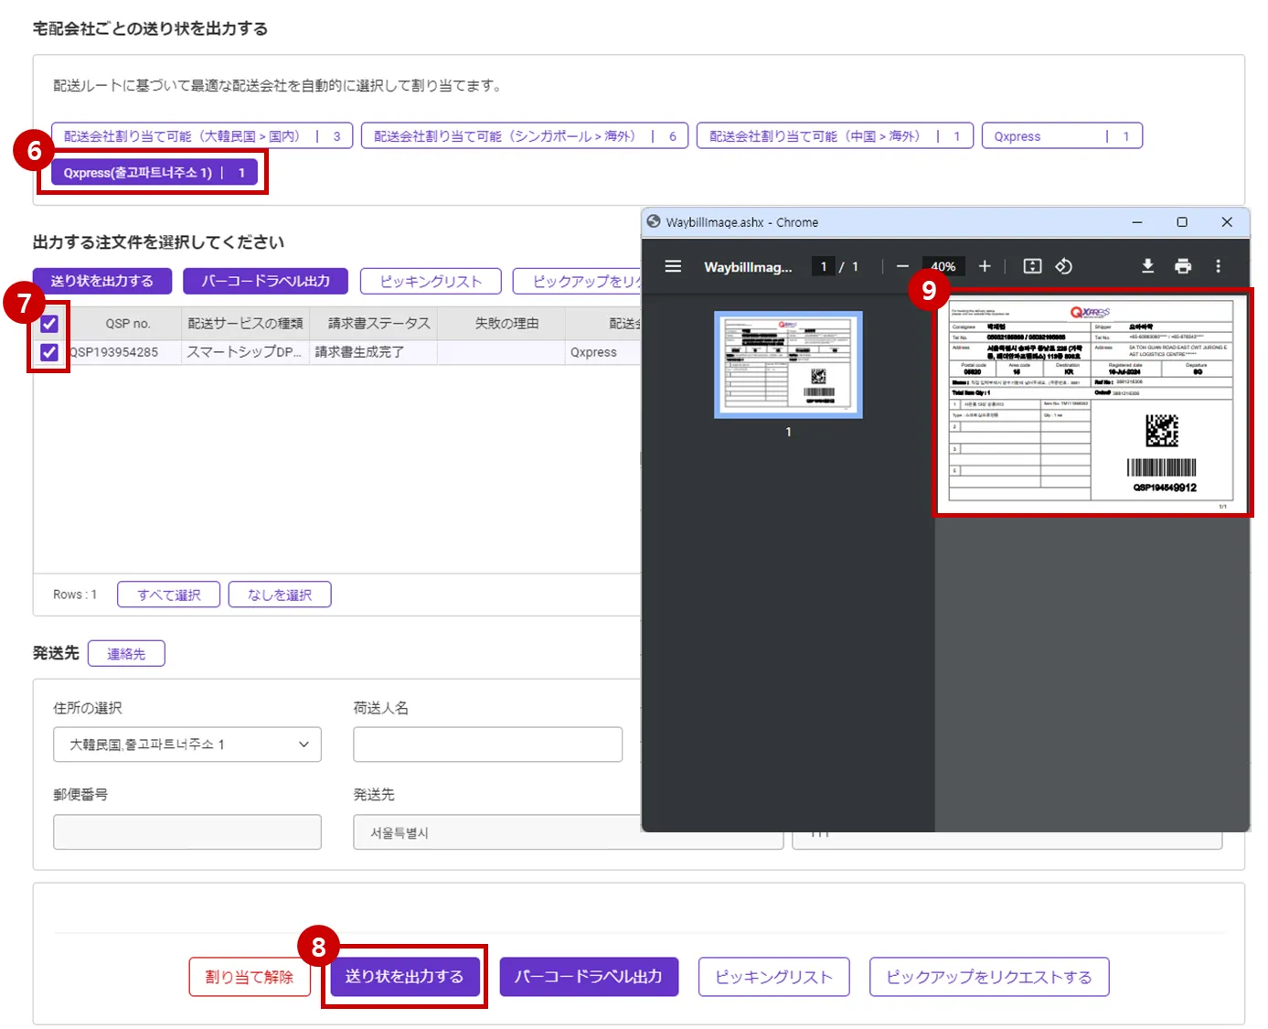
Task: Open the 連絡先 contact button
Action: [x=126, y=653]
